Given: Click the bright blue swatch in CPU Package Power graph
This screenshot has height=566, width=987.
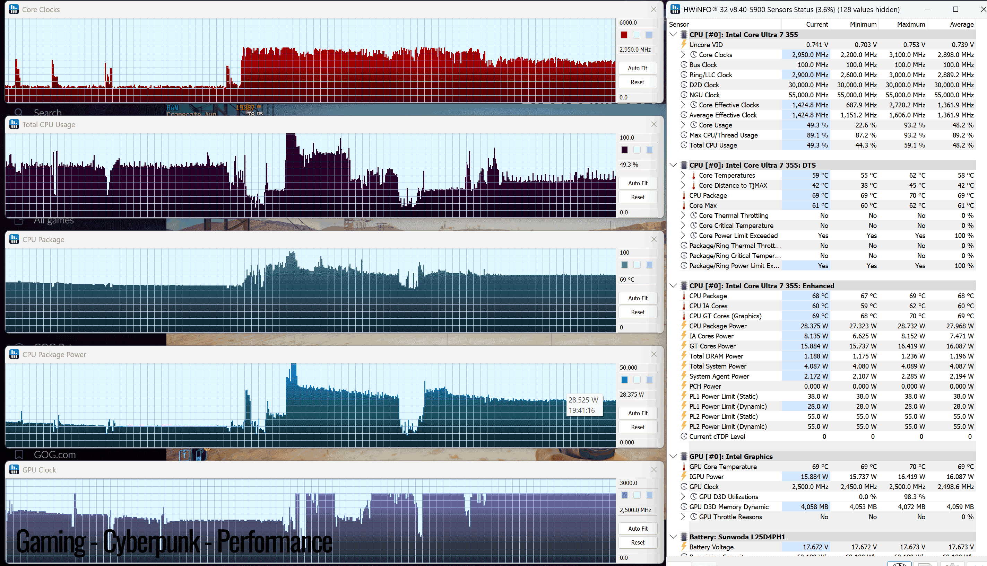Looking at the screenshot, I should coord(624,380).
